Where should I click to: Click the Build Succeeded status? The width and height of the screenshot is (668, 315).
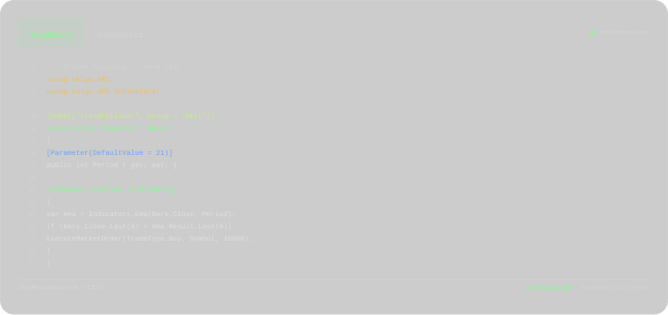pyautogui.click(x=548, y=288)
